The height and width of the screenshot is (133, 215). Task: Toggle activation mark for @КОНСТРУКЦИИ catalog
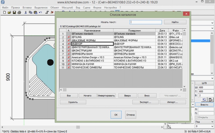[x=69, y=50]
